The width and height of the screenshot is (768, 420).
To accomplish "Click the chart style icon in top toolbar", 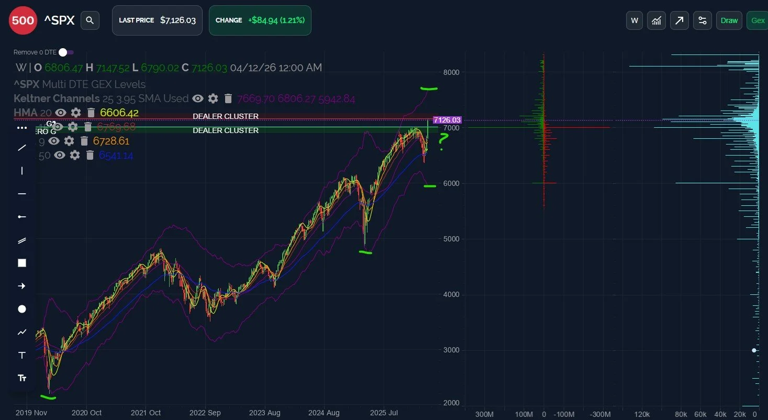I will pos(656,20).
